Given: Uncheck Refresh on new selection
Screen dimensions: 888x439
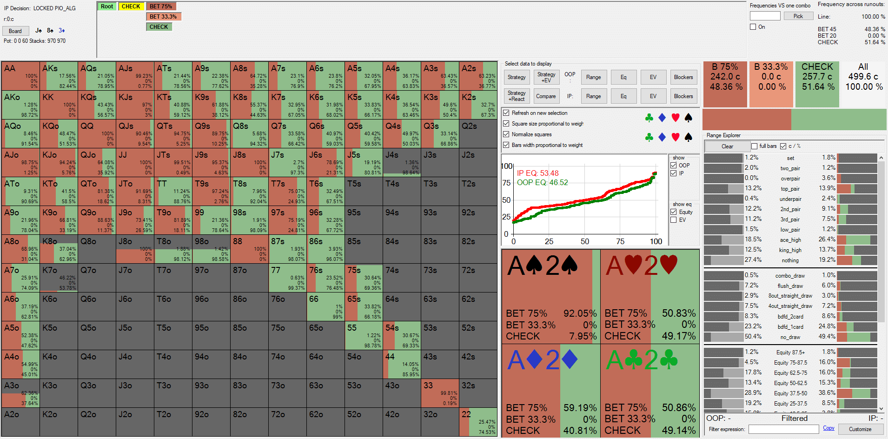Looking at the screenshot, I should pyautogui.click(x=506, y=113).
